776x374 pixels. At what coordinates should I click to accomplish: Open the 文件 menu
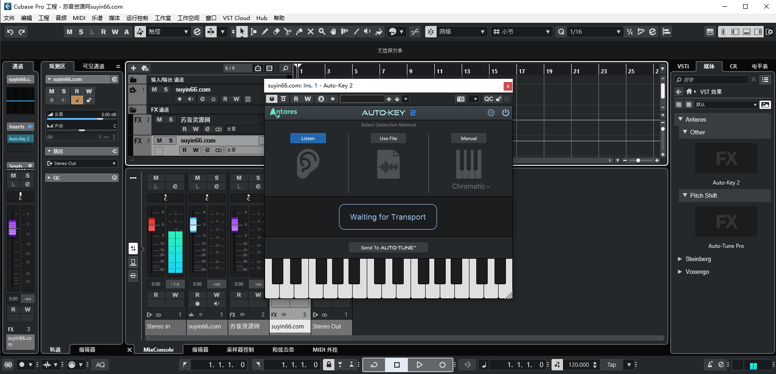[9, 18]
